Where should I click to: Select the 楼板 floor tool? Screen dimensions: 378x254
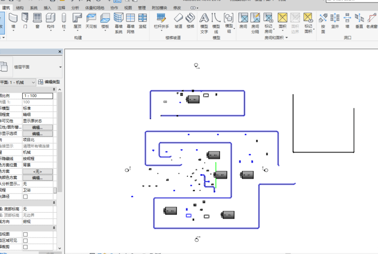pyautogui.click(x=105, y=21)
